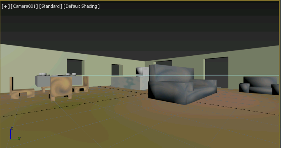
Task: Click the XYZ axis tripod gizmo
Action: 15,134
